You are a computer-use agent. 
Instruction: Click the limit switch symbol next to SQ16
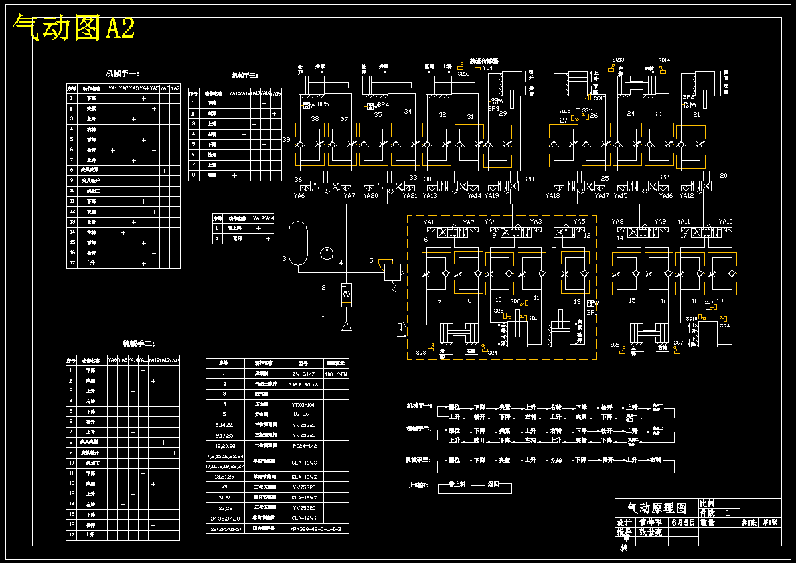point(461,66)
